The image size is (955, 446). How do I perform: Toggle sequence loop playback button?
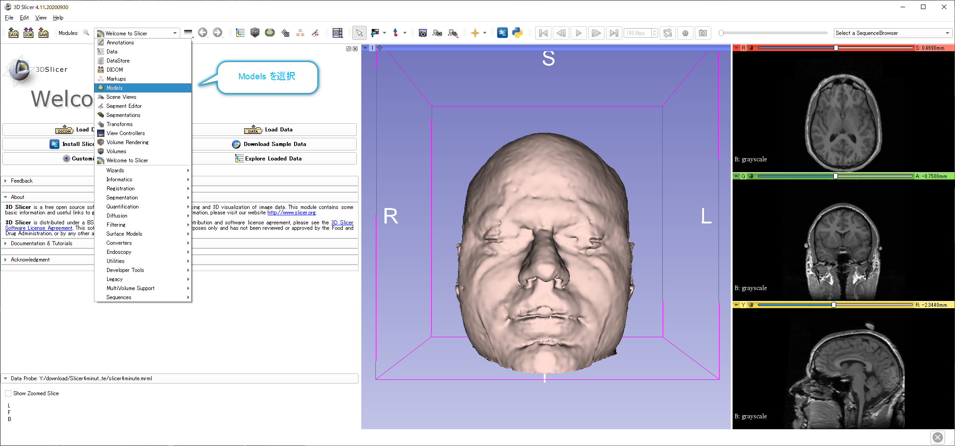(x=668, y=33)
